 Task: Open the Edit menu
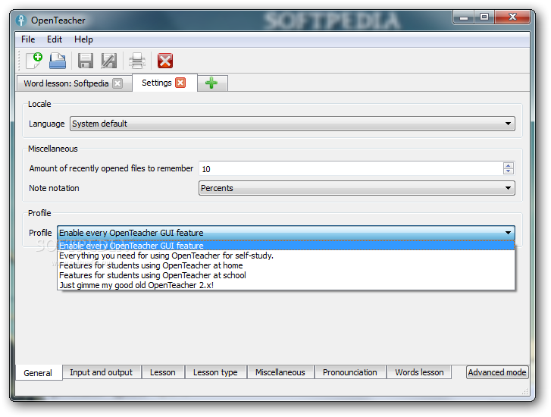[55, 39]
